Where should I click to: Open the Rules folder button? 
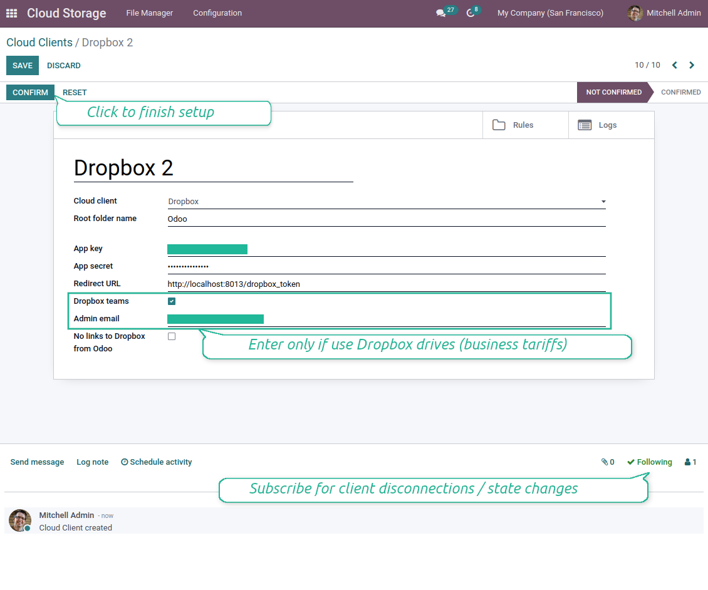[x=525, y=125]
